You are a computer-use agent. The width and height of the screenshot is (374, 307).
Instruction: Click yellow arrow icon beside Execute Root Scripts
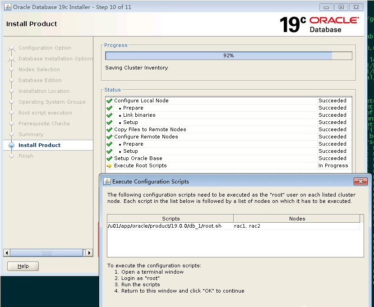[109, 166]
